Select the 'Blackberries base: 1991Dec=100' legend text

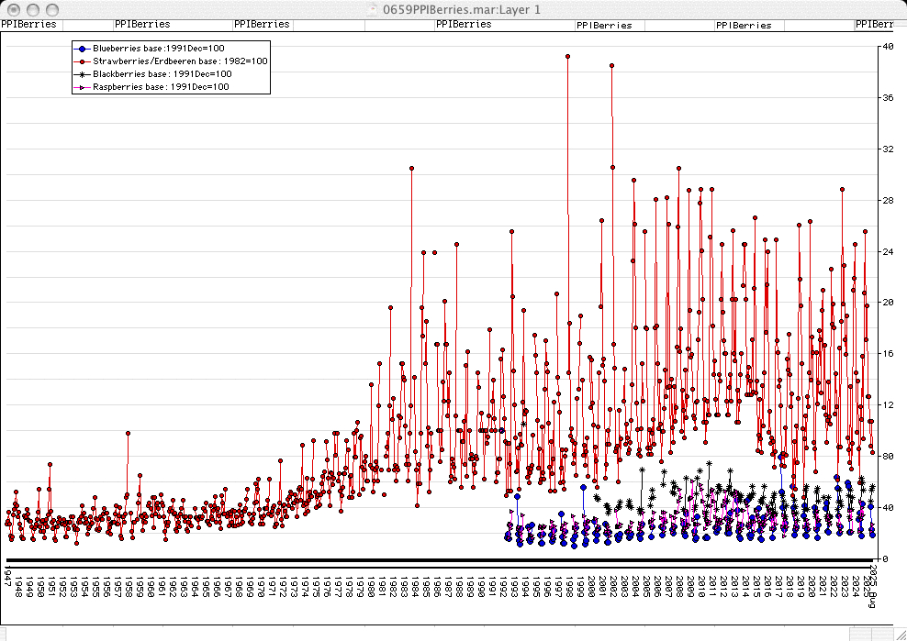point(162,73)
